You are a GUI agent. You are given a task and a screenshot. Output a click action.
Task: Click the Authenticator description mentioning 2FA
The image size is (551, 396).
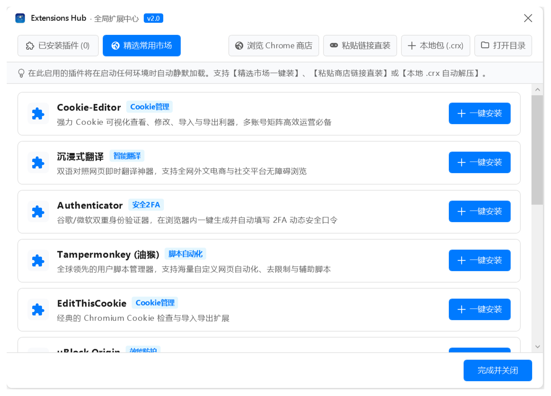(197, 220)
